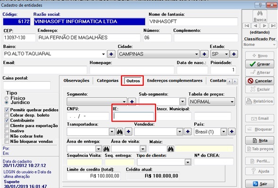Select the Juridico radio button

click(x=7, y=103)
